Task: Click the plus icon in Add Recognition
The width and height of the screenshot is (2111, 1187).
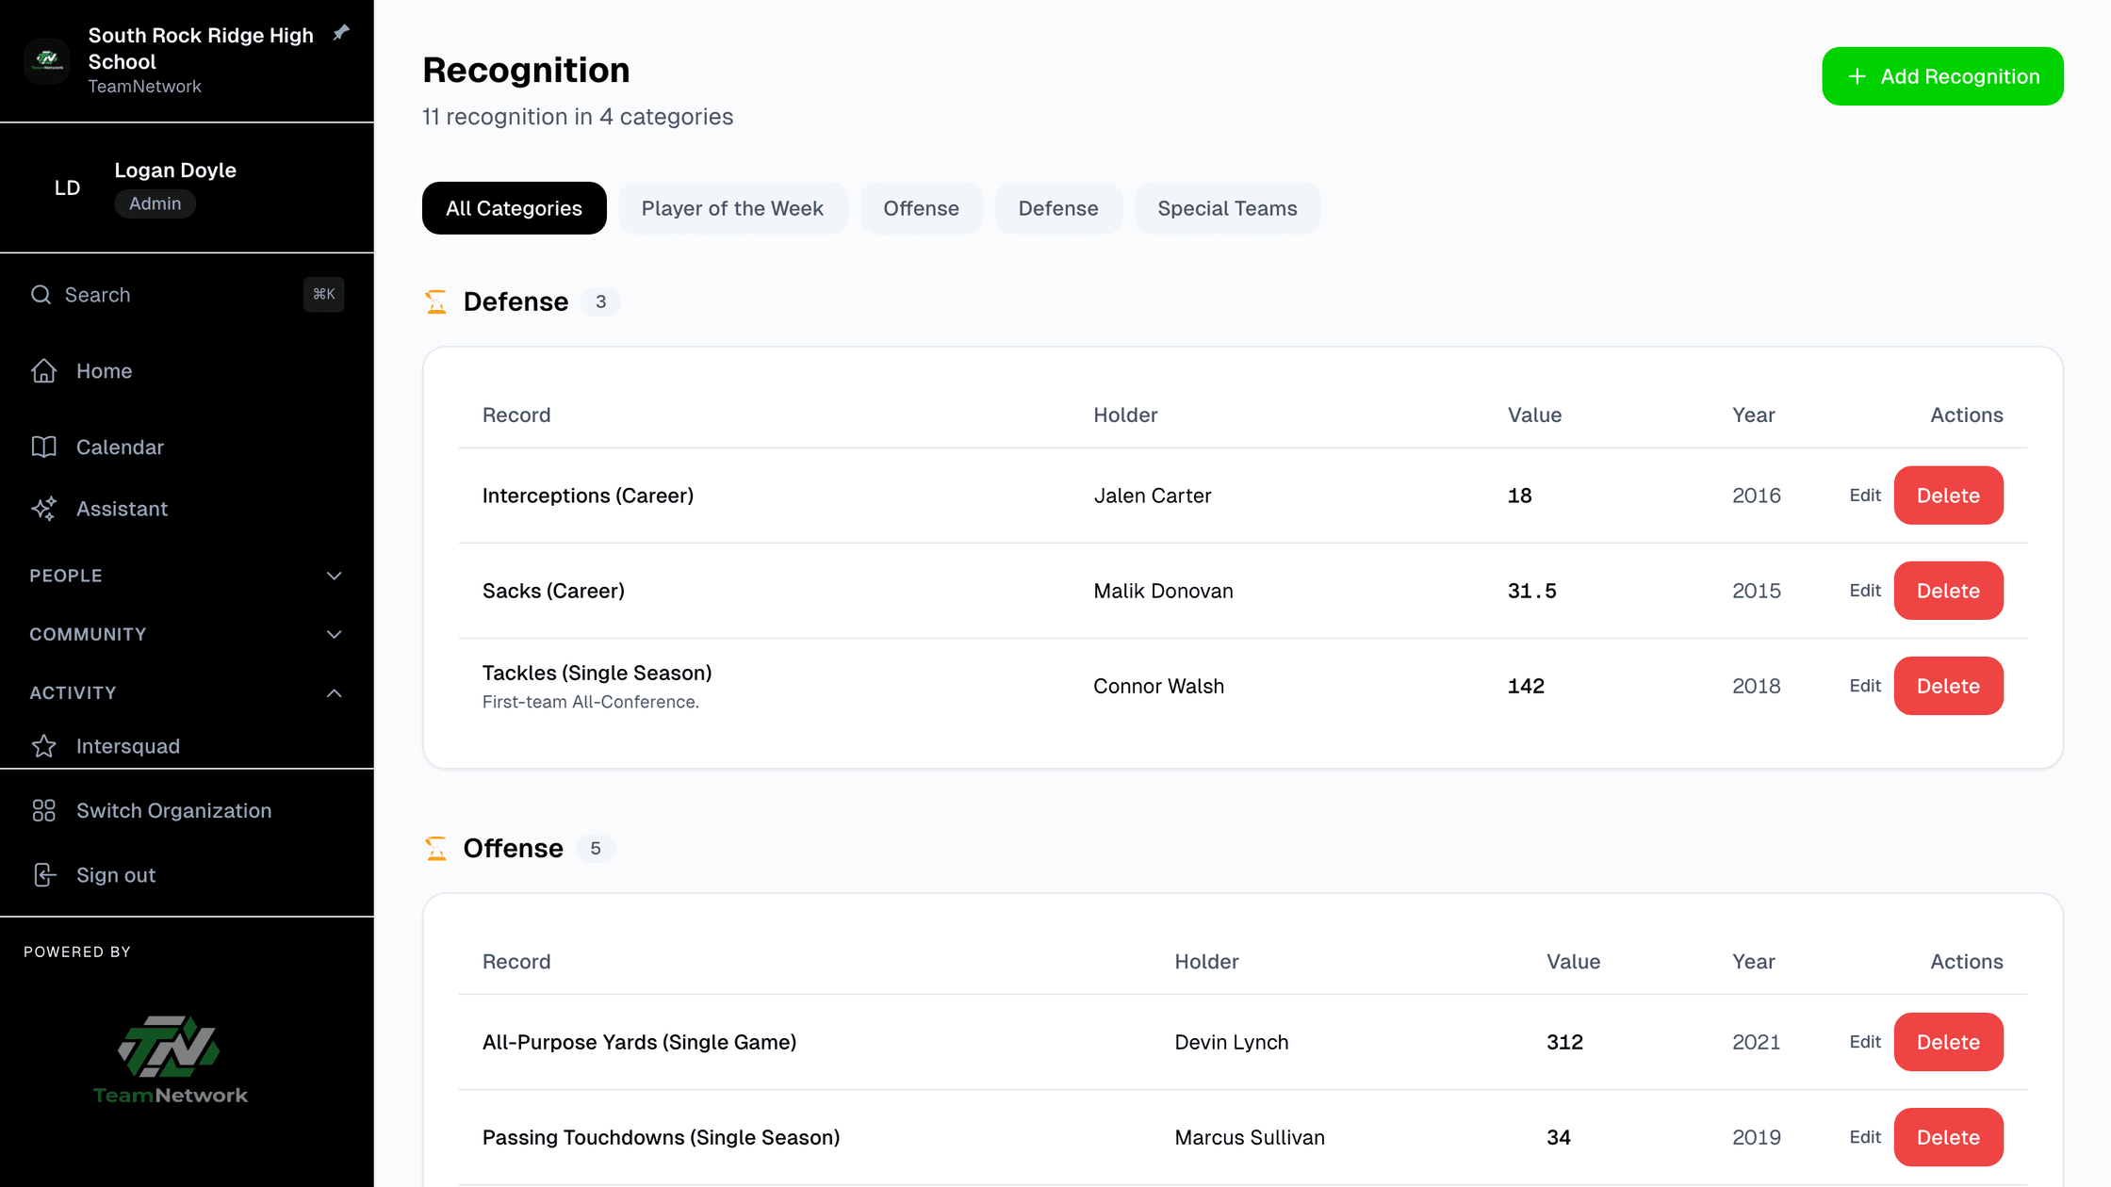Action: point(1857,76)
